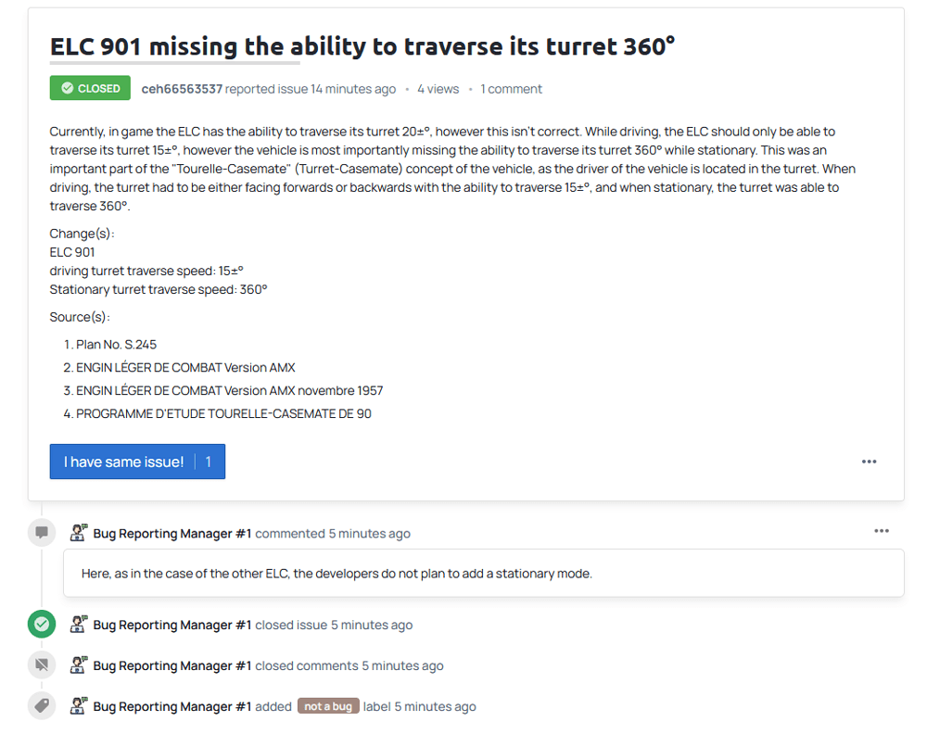Viewport: 927px width, 734px height.
Task: Click the 'commented 5 minutes ago' timestamp
Action: 333,534
